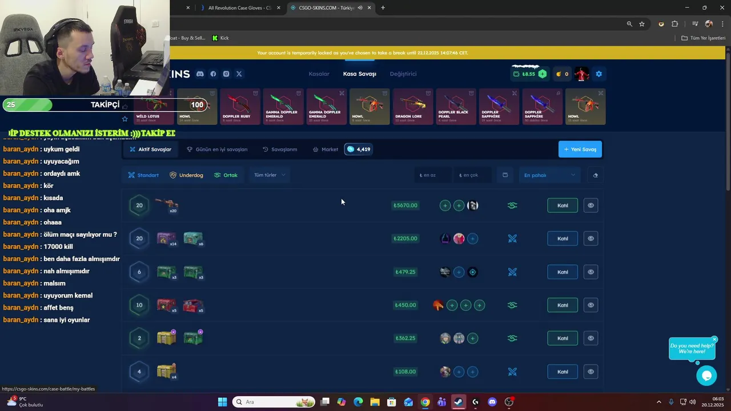Image resolution: width=731 pixels, height=411 pixels.
Task: Open Discord from the taskbar
Action: coord(492,402)
